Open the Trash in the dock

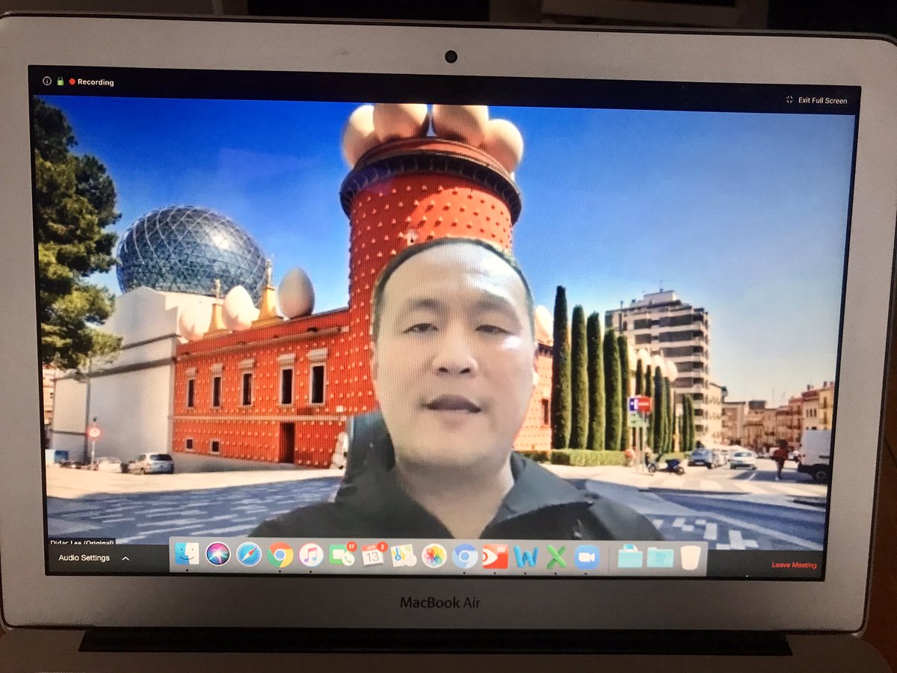click(691, 558)
